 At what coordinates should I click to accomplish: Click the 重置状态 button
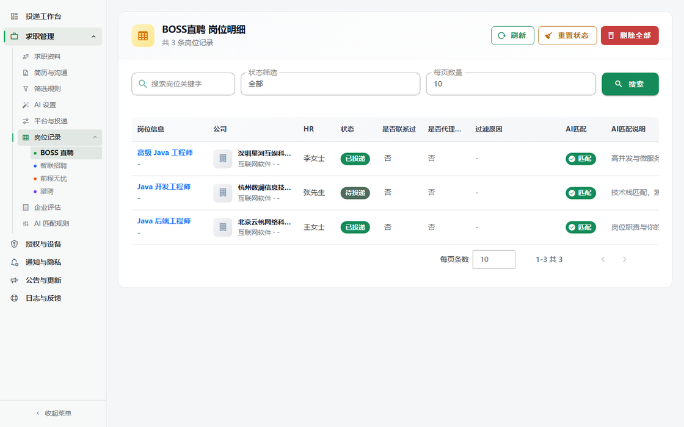(x=567, y=36)
